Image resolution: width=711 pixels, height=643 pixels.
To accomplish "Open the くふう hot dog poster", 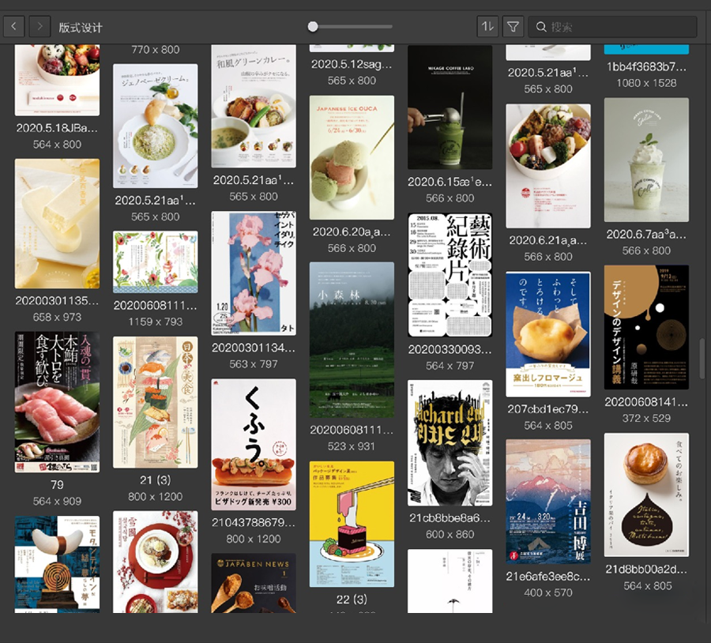I will click(x=254, y=444).
